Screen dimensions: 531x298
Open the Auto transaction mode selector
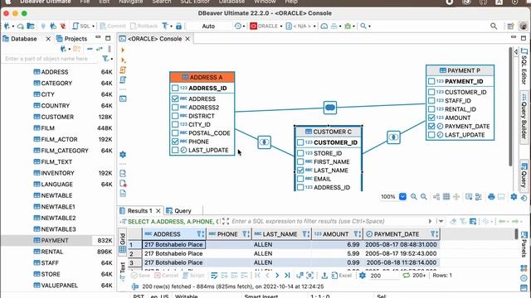(x=208, y=26)
